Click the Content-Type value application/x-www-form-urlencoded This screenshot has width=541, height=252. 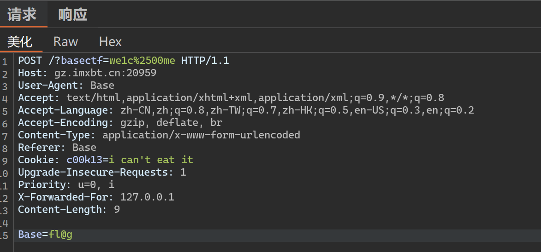(x=201, y=135)
